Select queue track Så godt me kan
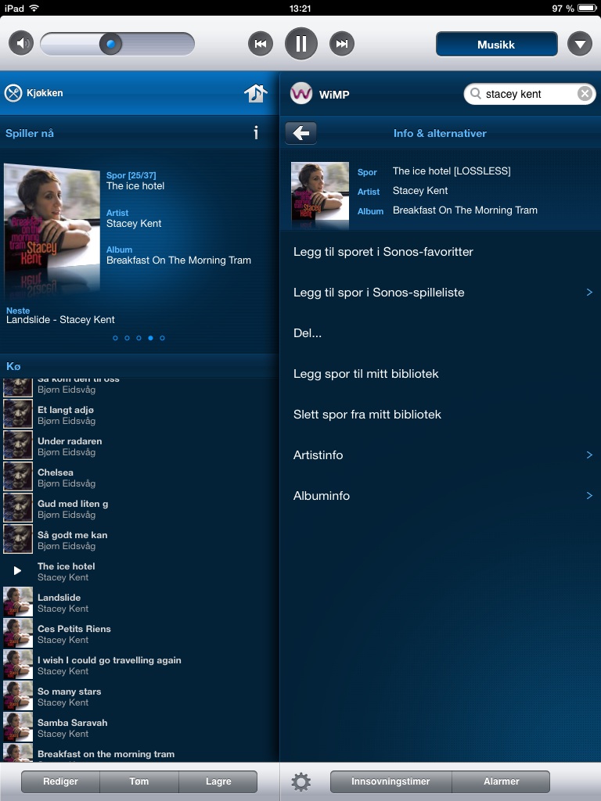This screenshot has width=601, height=801. tap(139, 540)
